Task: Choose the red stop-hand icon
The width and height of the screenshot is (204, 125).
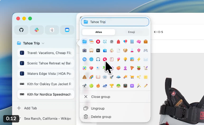Action: click(x=98, y=42)
